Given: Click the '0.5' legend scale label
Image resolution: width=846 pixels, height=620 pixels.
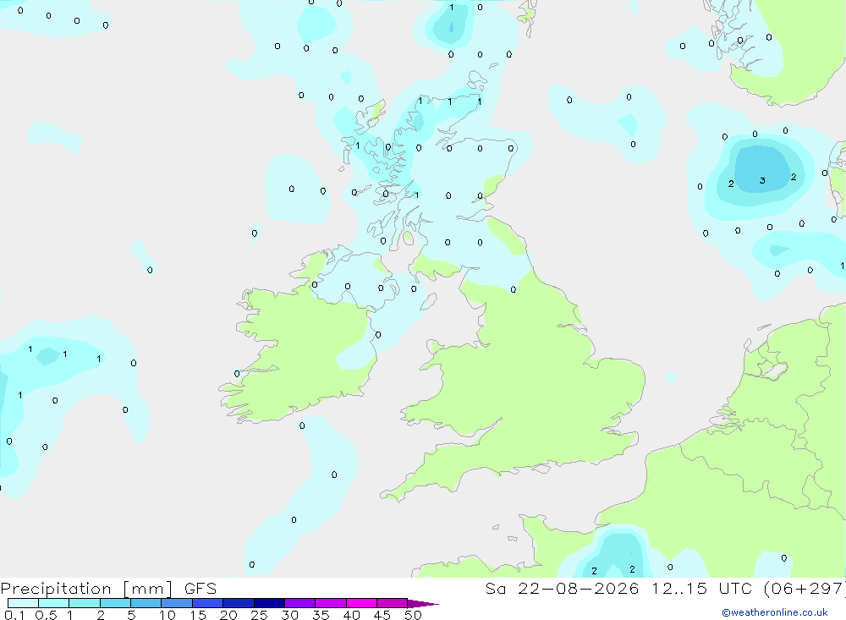Looking at the screenshot, I should point(47,615).
